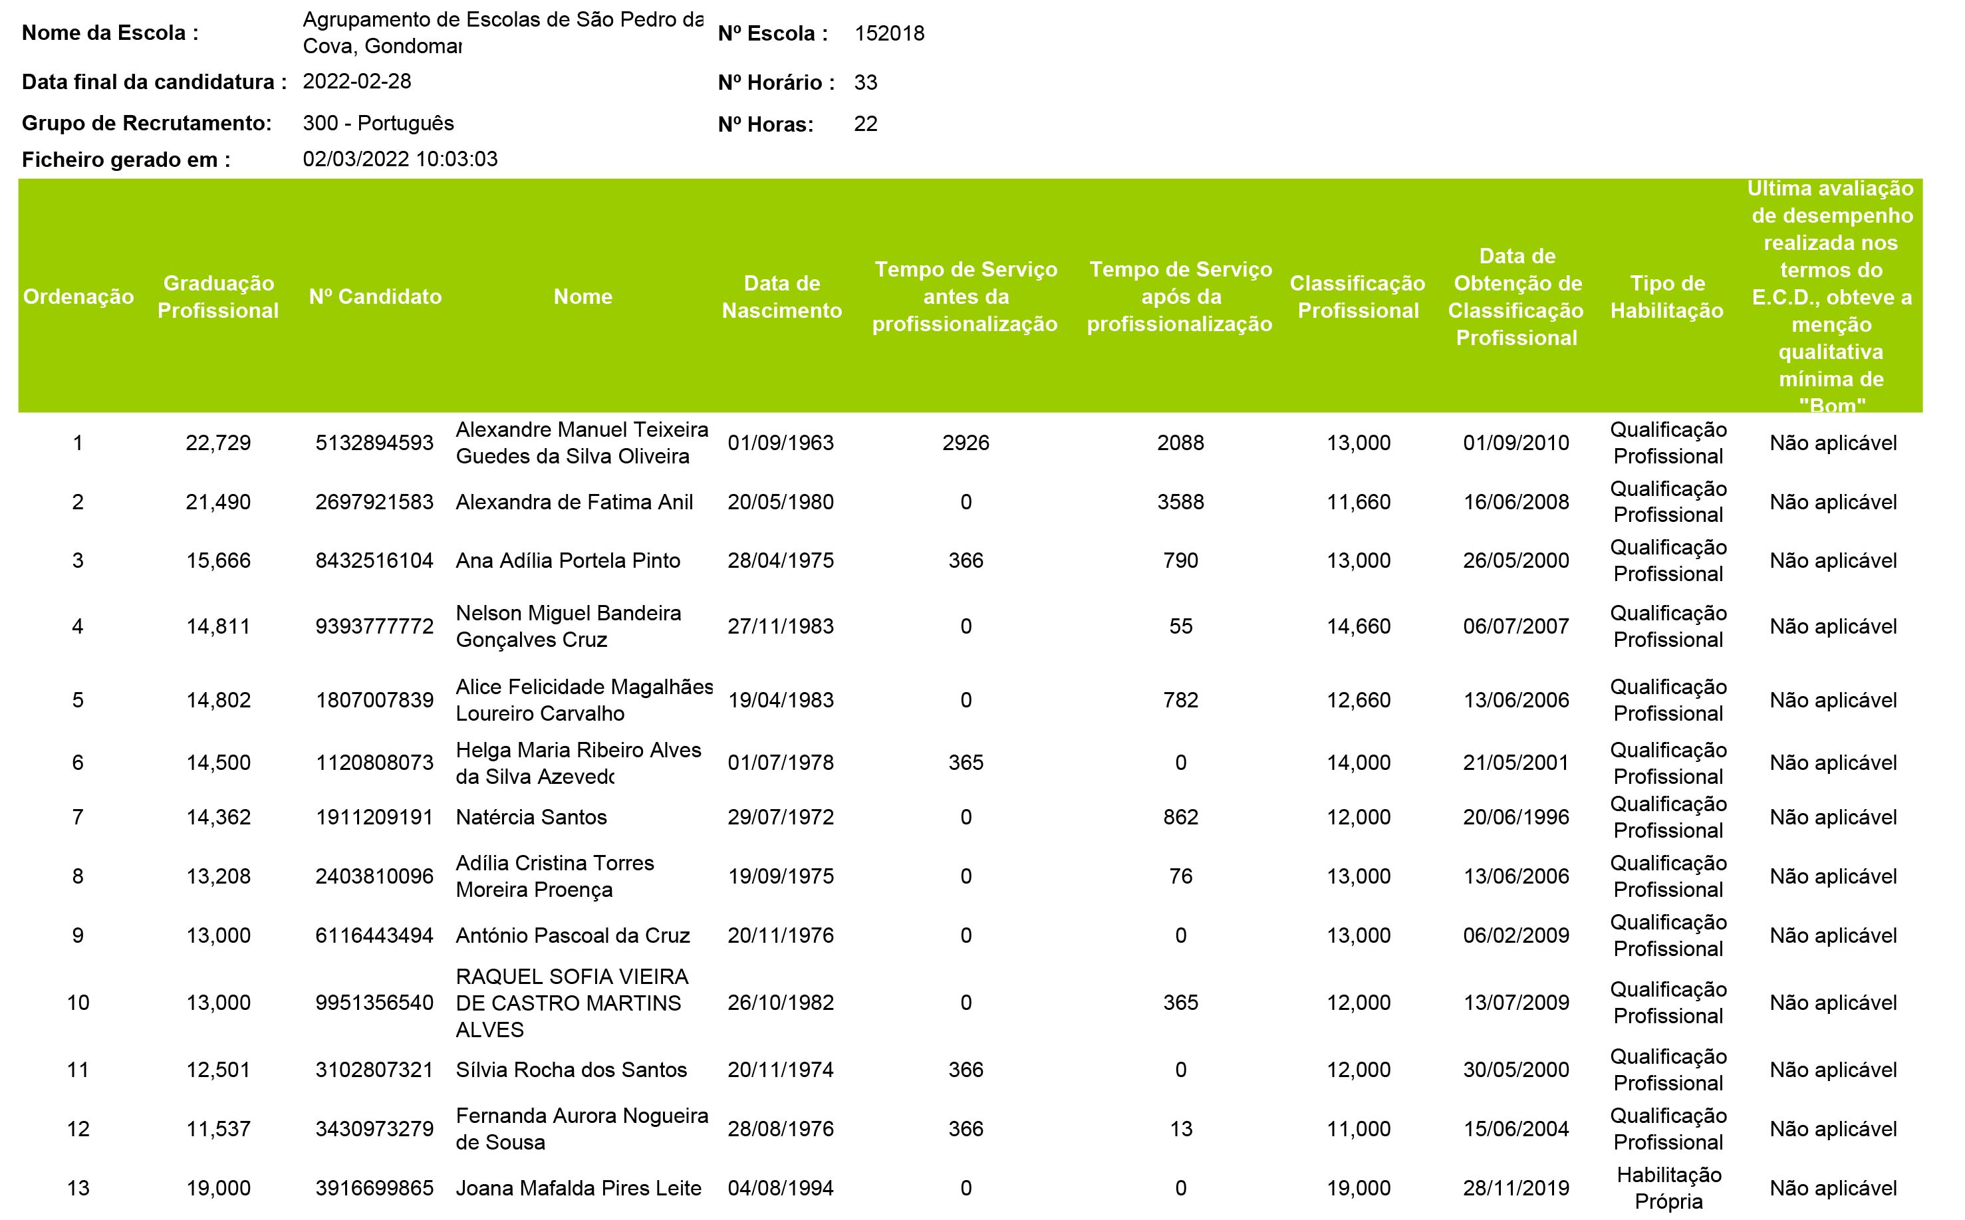The image size is (1965, 1220).
Task: Click the Data de Nascimento header
Action: pyautogui.click(x=781, y=297)
